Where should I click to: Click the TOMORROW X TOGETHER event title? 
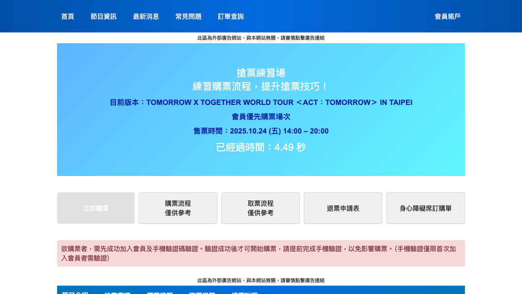click(x=261, y=102)
